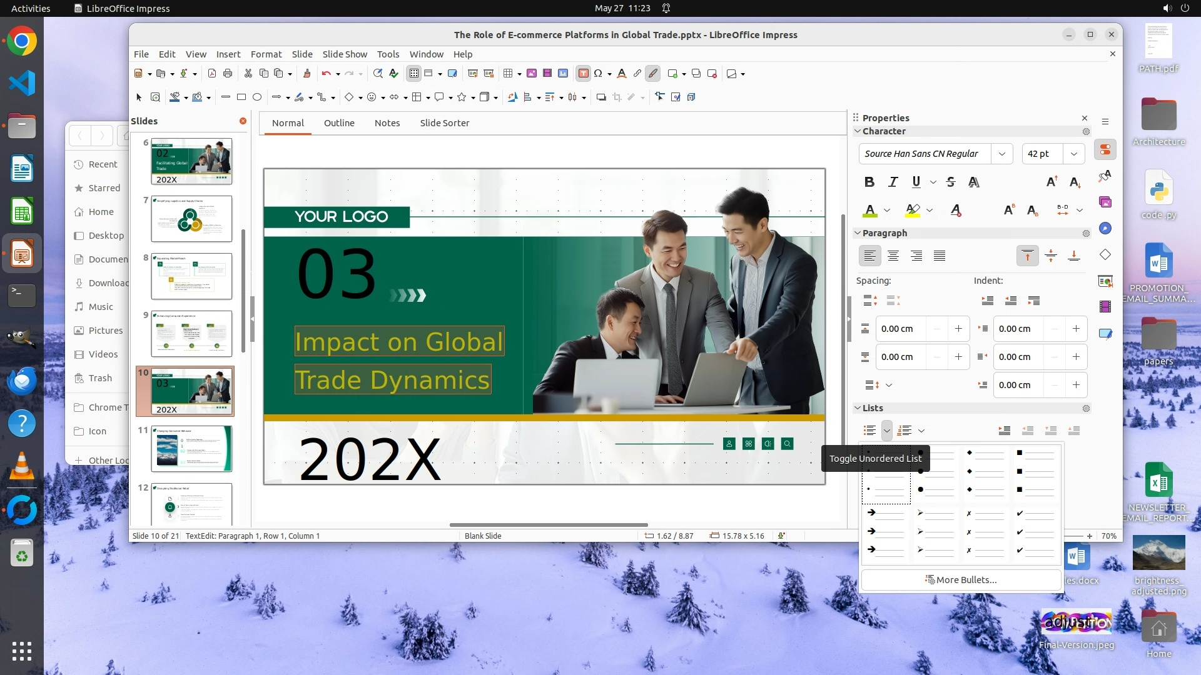Image resolution: width=1201 pixels, height=675 pixels.
Task: Select the Justified alignment icon
Action: pyautogui.click(x=940, y=256)
